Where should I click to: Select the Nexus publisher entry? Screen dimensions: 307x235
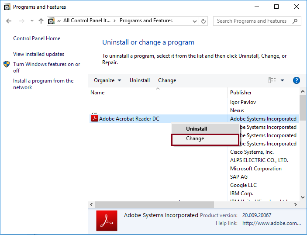point(237,111)
